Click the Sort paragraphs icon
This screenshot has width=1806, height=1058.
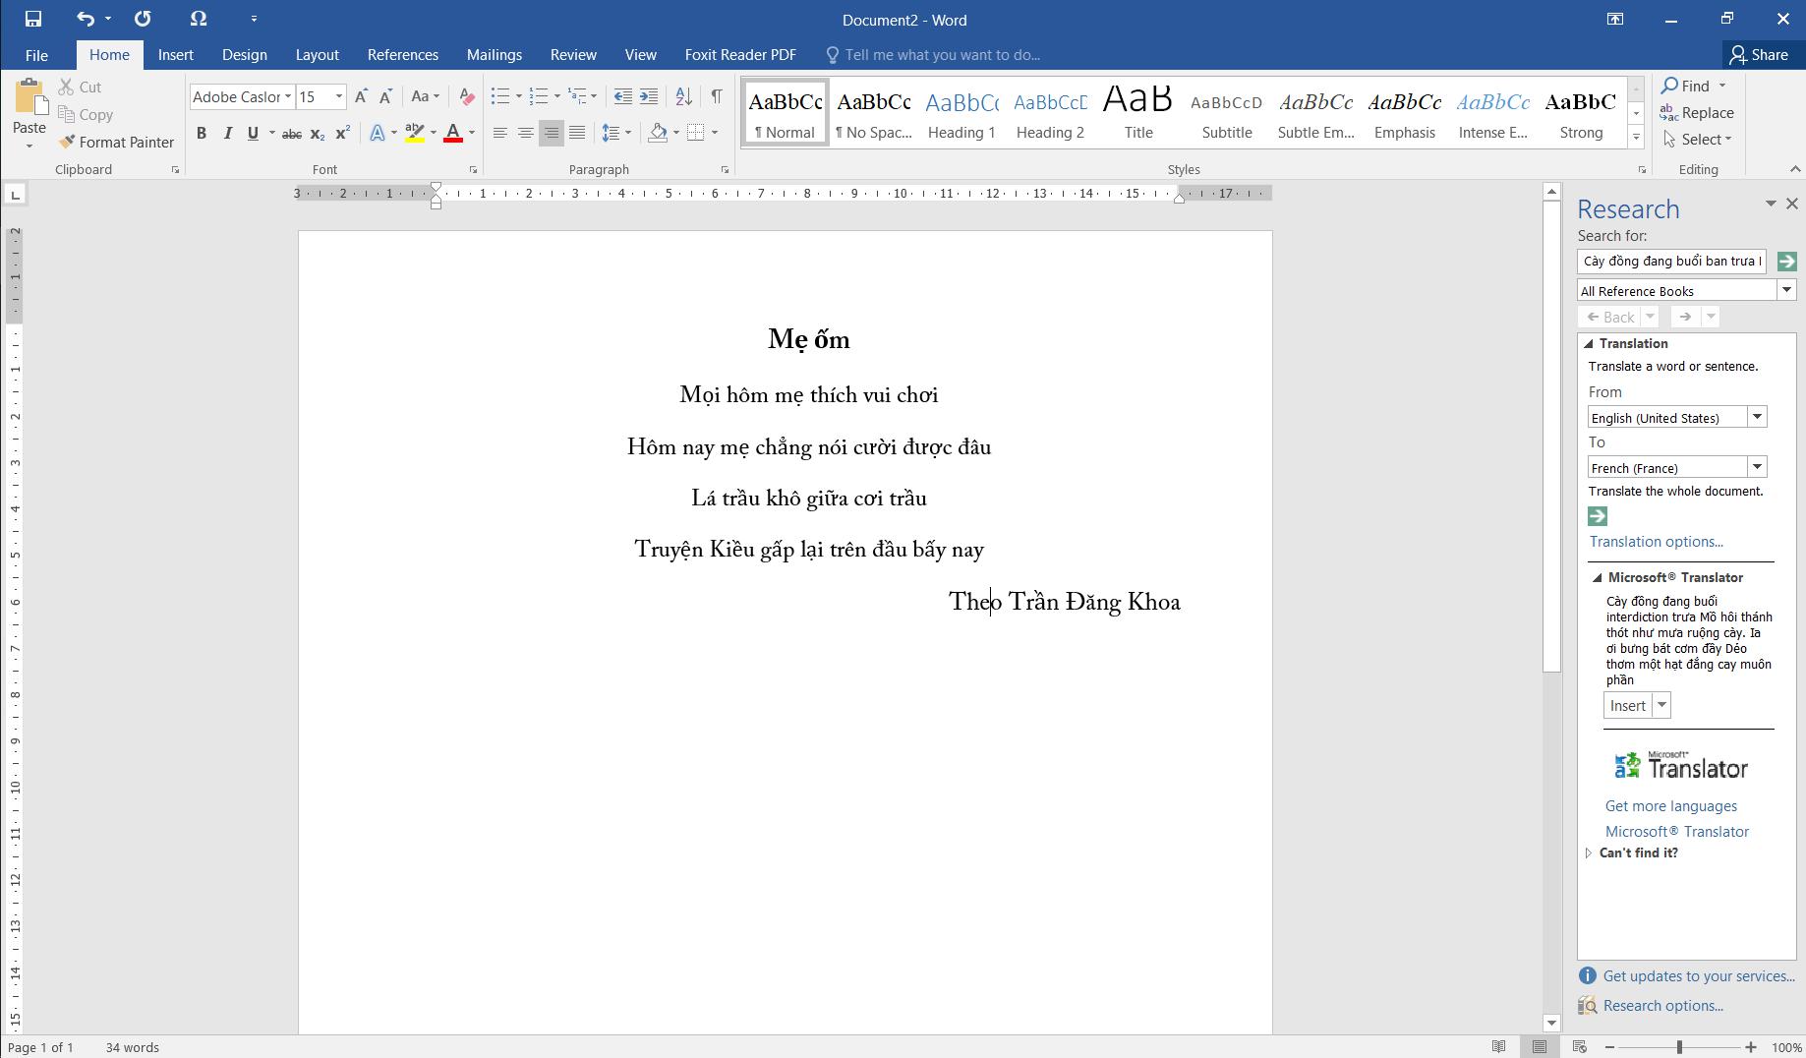tap(684, 96)
